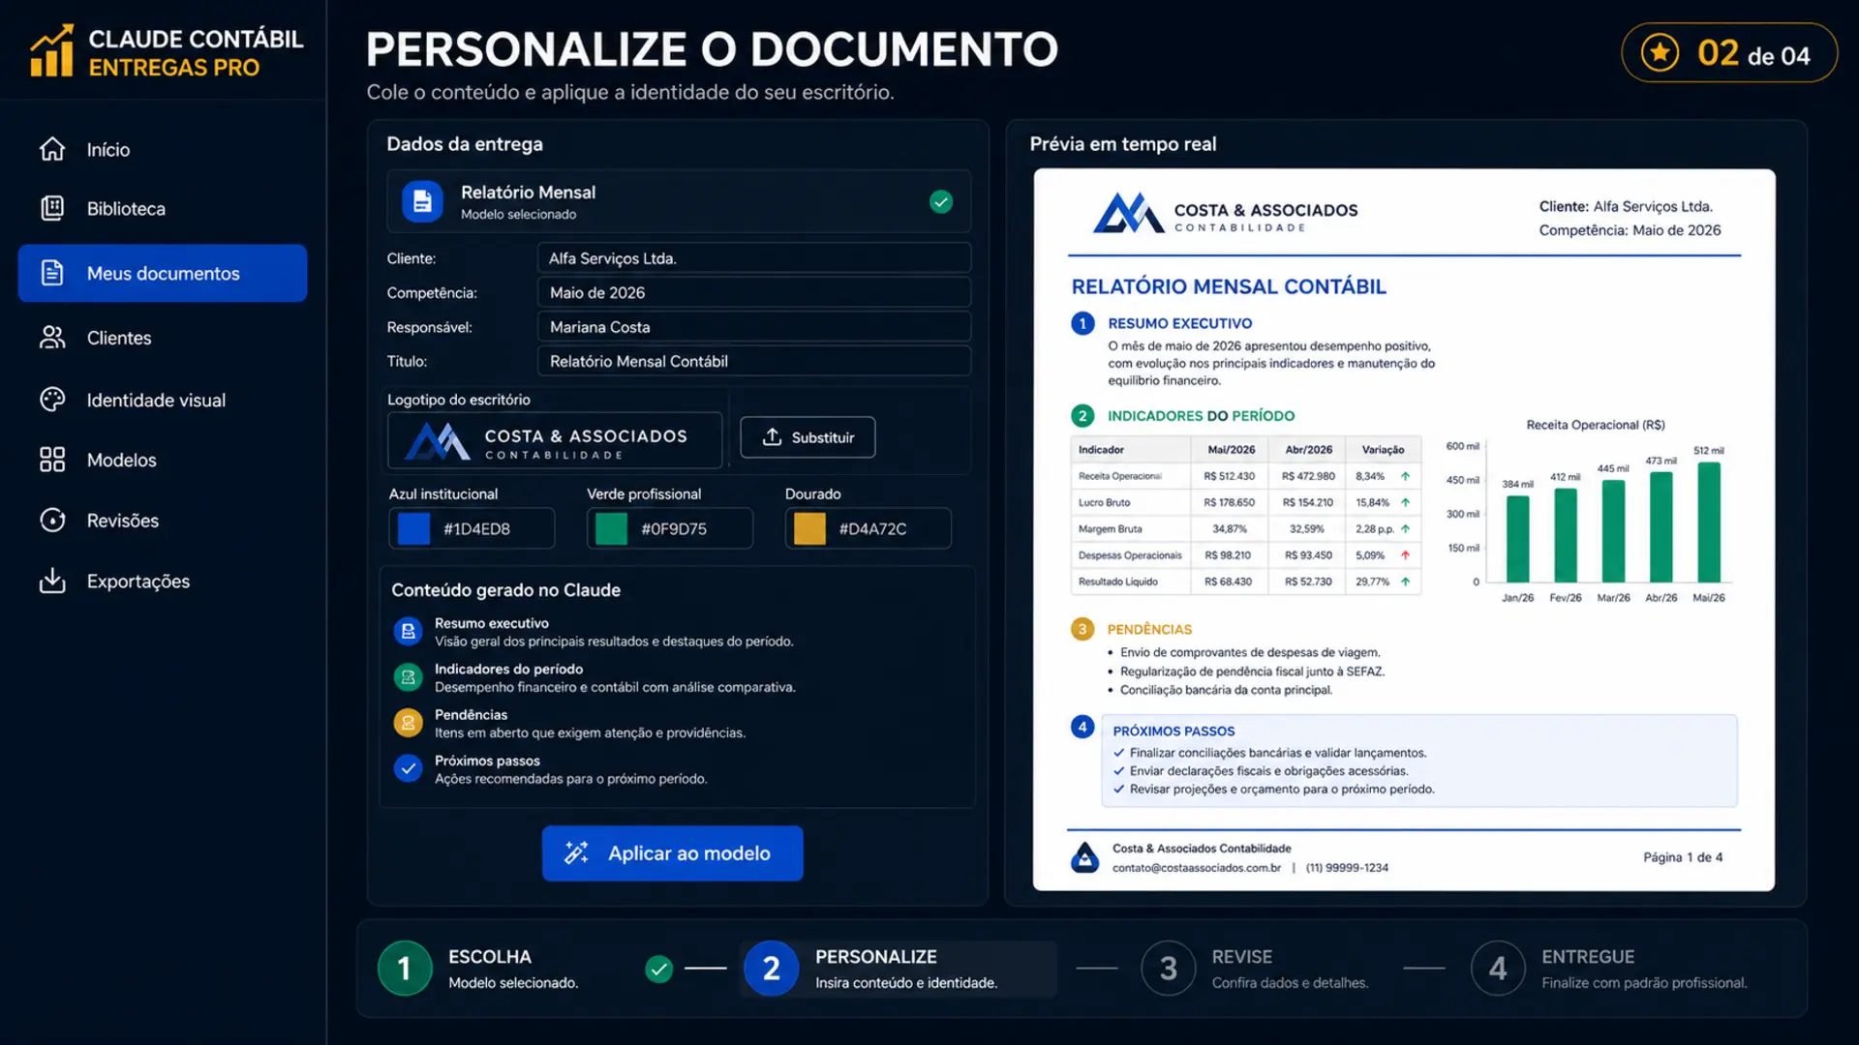The height and width of the screenshot is (1045, 1859).
Task: Click the Costa & Associados logo thumbnail
Action: coord(555,440)
